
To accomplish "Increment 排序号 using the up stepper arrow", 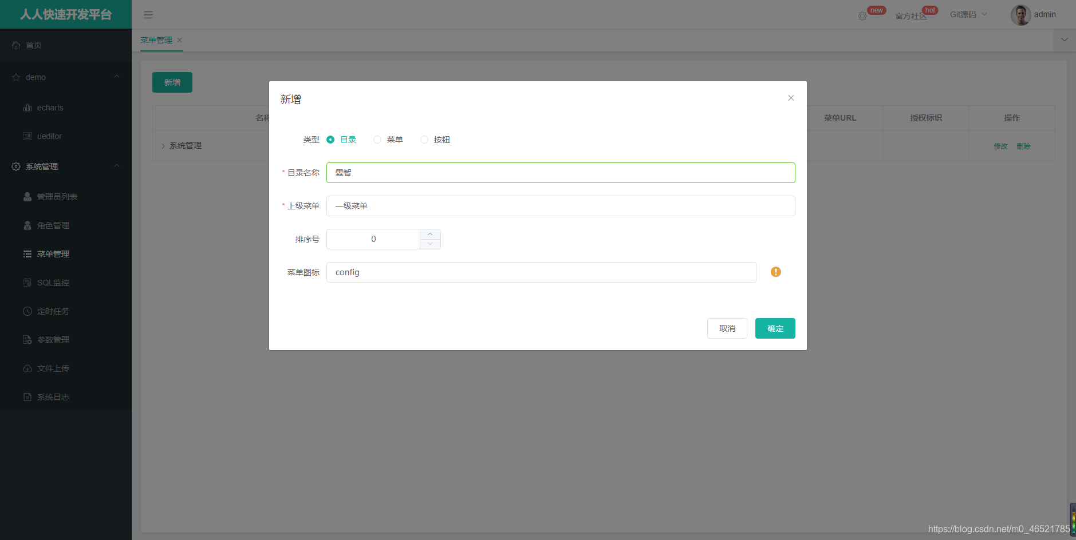I will click(430, 233).
